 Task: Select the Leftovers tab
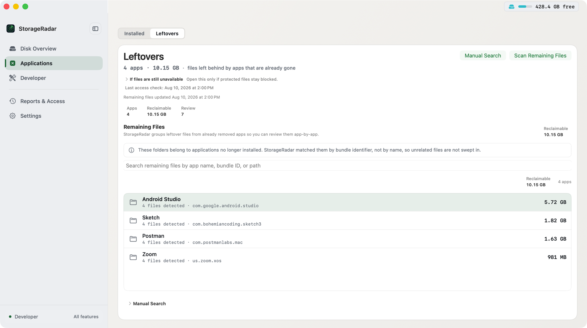coord(167,33)
